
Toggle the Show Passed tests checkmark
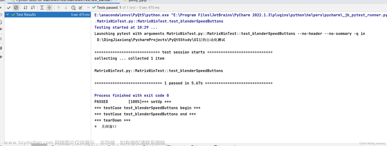[x=9, y=8]
